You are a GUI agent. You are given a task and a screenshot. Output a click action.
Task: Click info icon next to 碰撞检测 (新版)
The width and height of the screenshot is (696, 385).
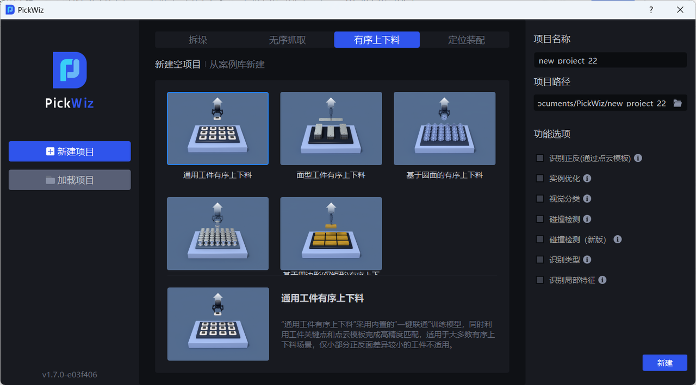tap(618, 239)
